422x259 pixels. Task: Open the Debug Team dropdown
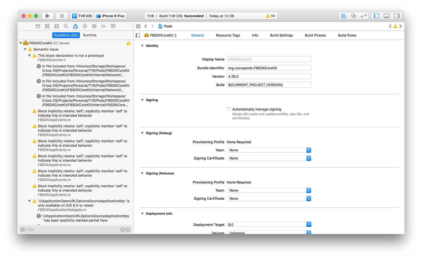point(269,150)
